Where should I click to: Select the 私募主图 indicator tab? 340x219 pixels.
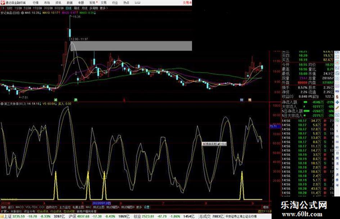pos(78,207)
